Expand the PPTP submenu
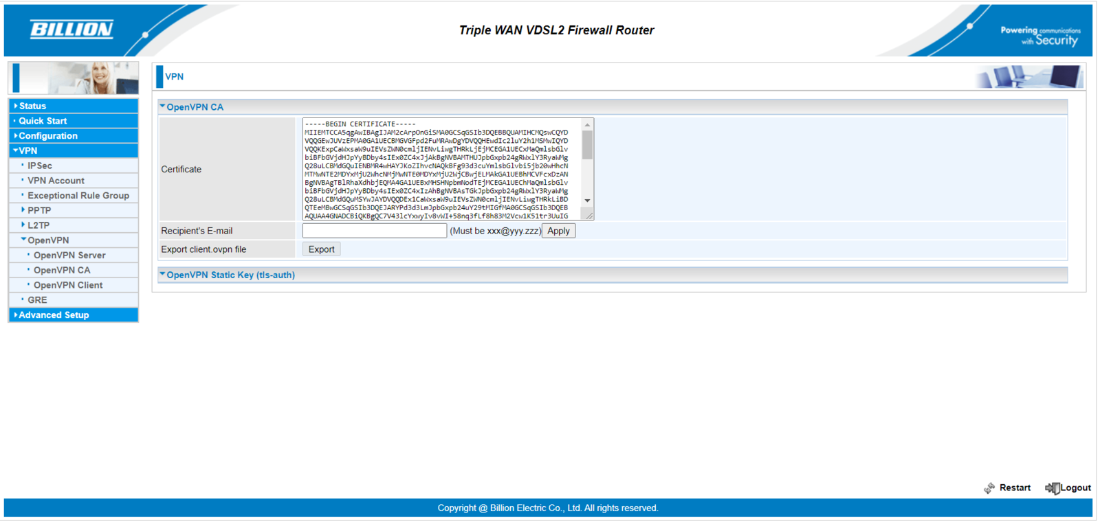 (38, 210)
